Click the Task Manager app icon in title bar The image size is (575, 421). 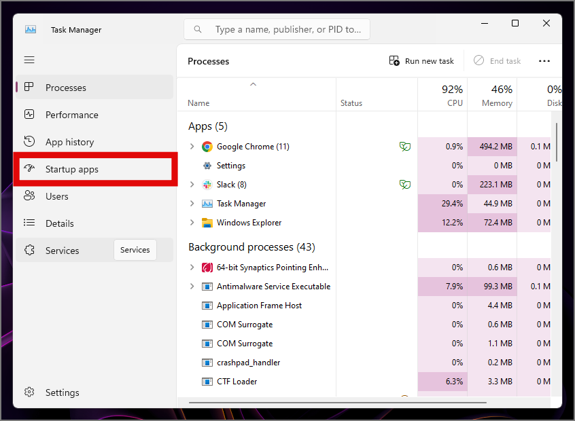pos(31,29)
